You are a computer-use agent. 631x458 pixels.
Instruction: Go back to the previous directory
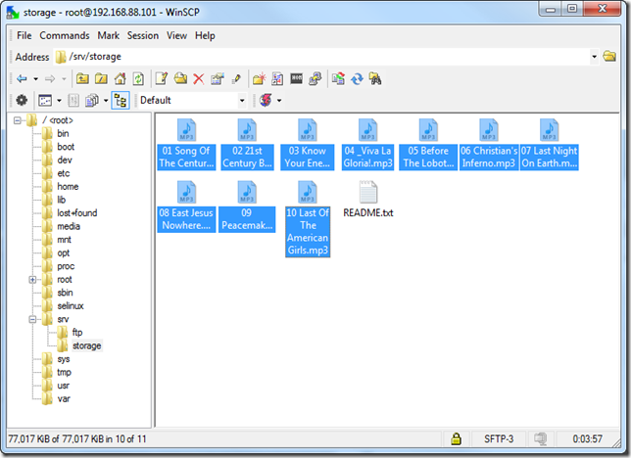coord(22,79)
